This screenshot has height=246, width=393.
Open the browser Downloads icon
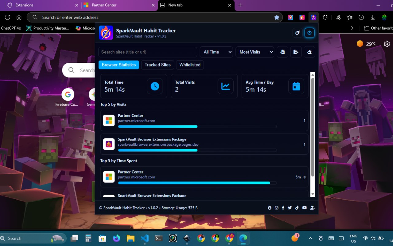[x=373, y=18]
